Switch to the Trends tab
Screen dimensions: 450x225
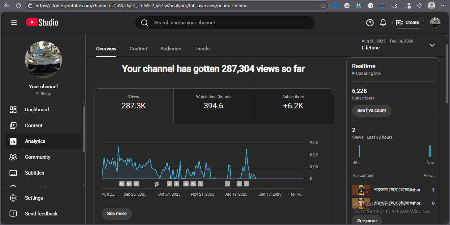click(202, 49)
